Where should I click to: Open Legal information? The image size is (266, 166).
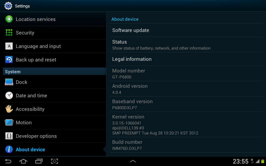click(186, 59)
